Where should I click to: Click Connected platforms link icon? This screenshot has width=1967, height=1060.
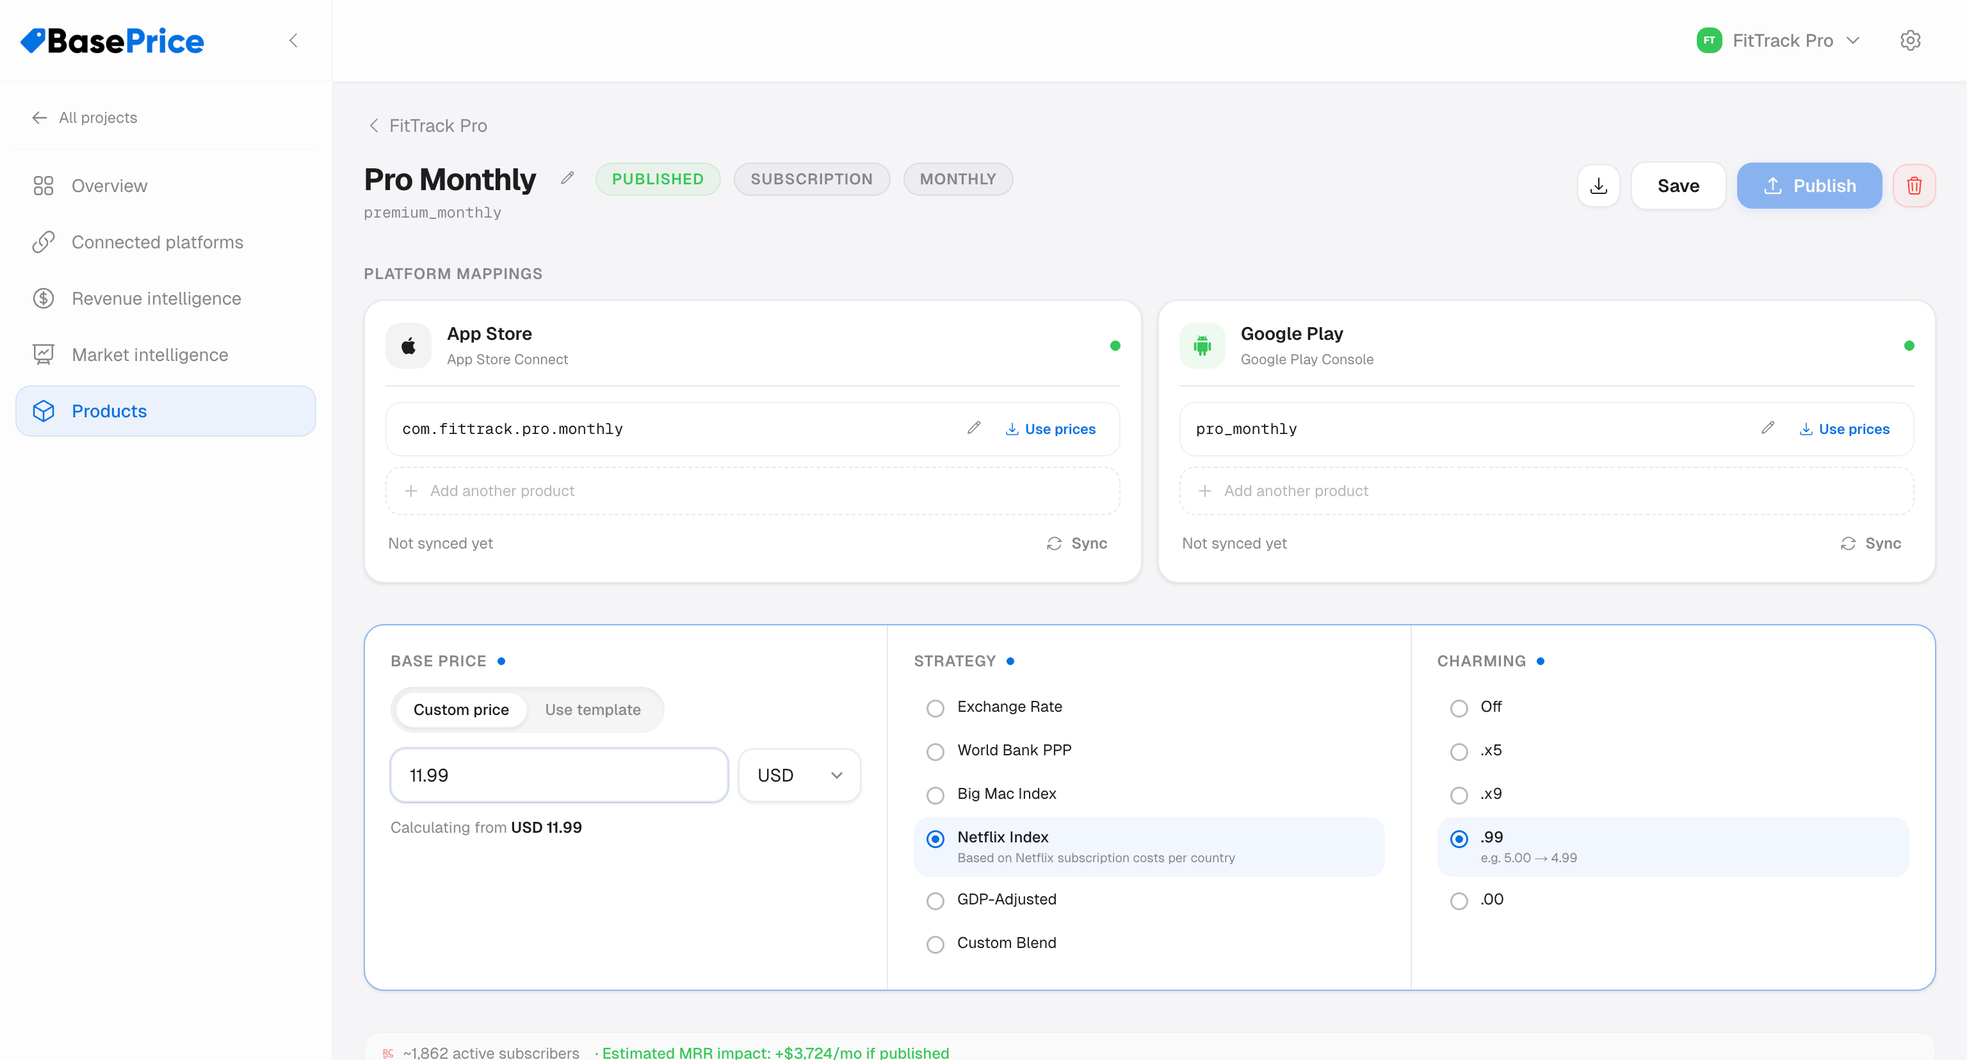tap(44, 242)
